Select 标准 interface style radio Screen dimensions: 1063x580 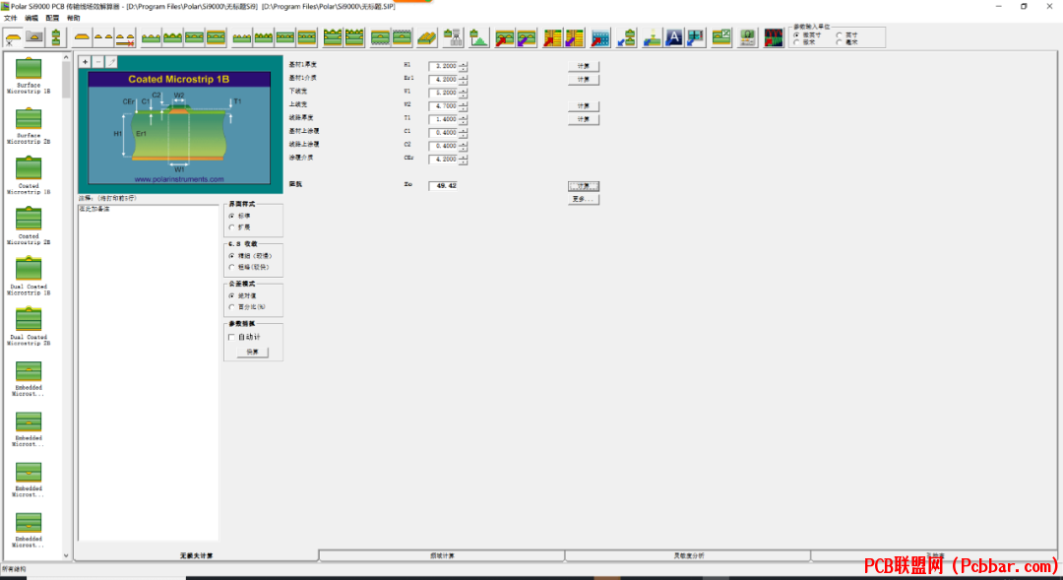pos(232,216)
